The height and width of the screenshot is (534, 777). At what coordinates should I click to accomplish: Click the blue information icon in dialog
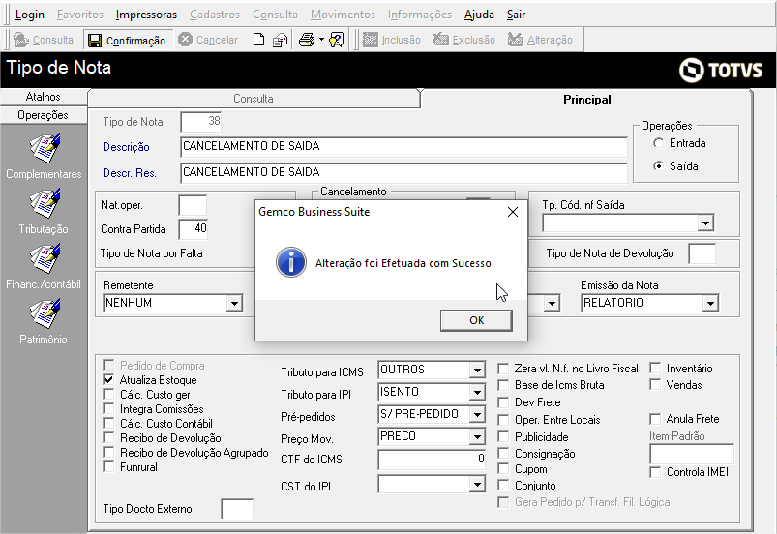(x=291, y=262)
